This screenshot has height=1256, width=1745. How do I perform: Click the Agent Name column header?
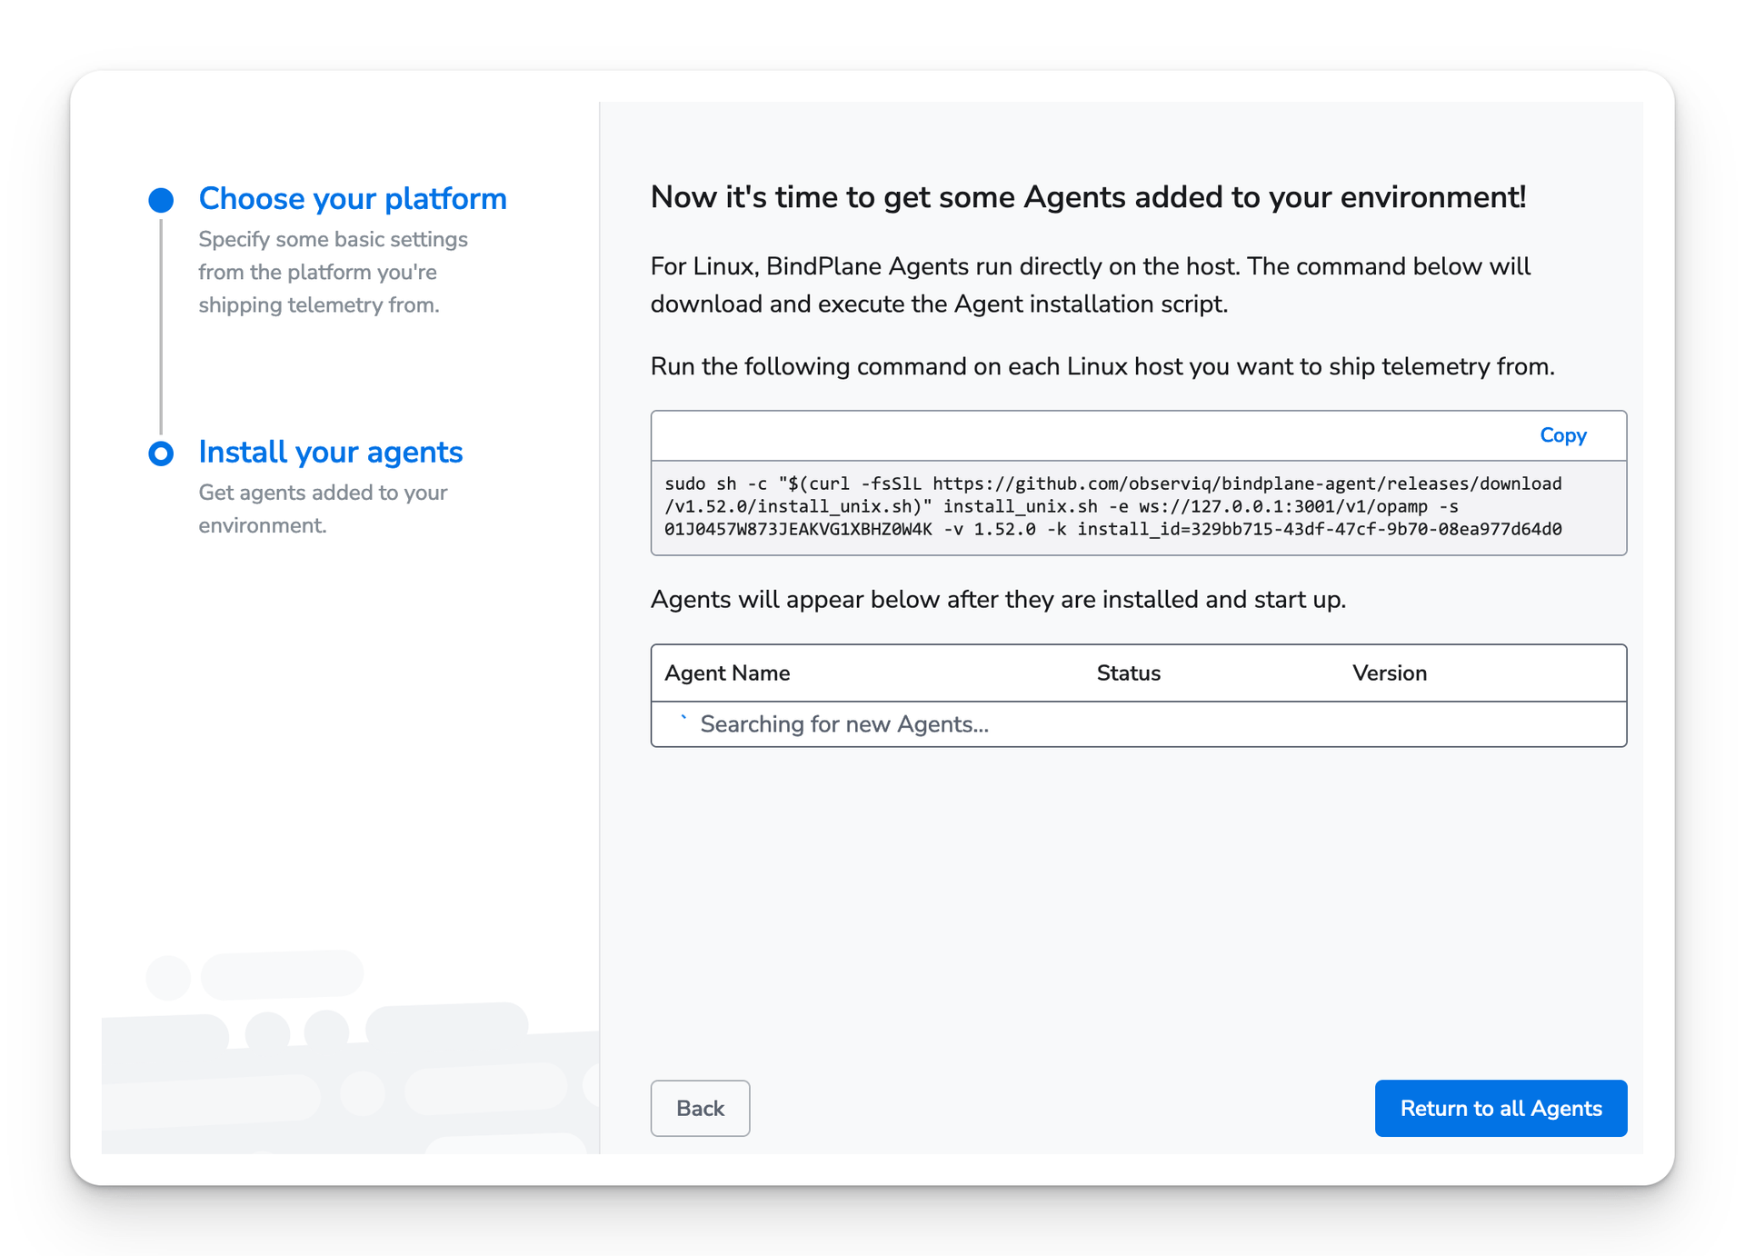coord(727,673)
